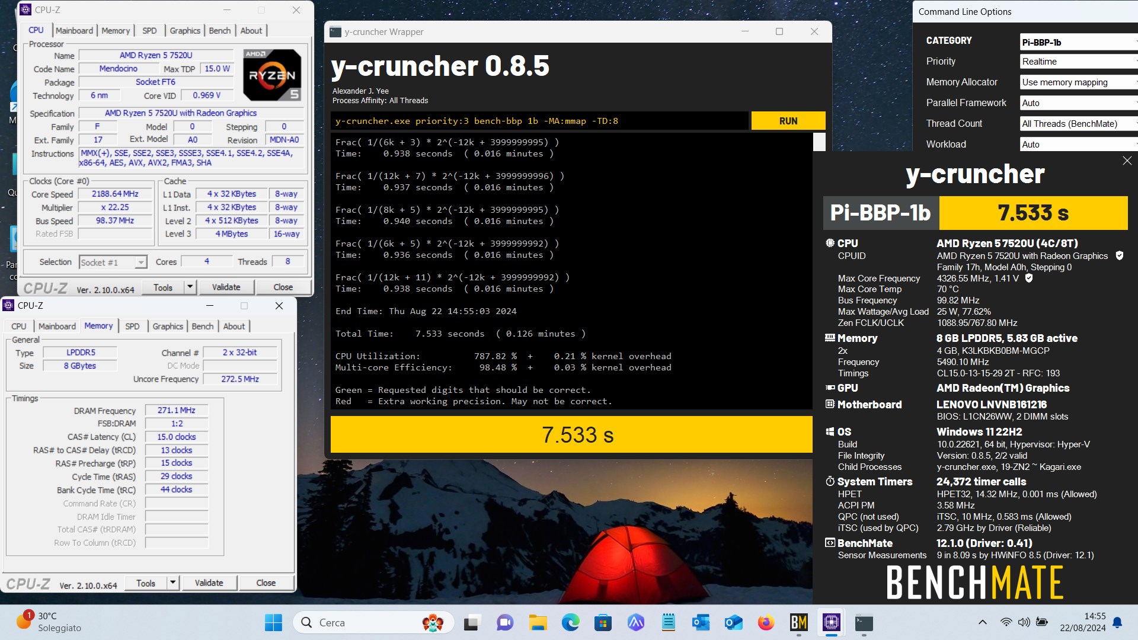Click Validate in lower CPU-Z window
Viewport: 1138px width, 640px height.
click(209, 583)
